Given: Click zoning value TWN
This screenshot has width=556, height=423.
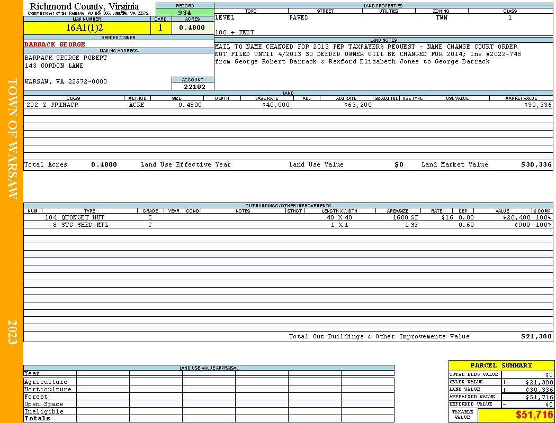Looking at the screenshot, I should click(442, 17).
